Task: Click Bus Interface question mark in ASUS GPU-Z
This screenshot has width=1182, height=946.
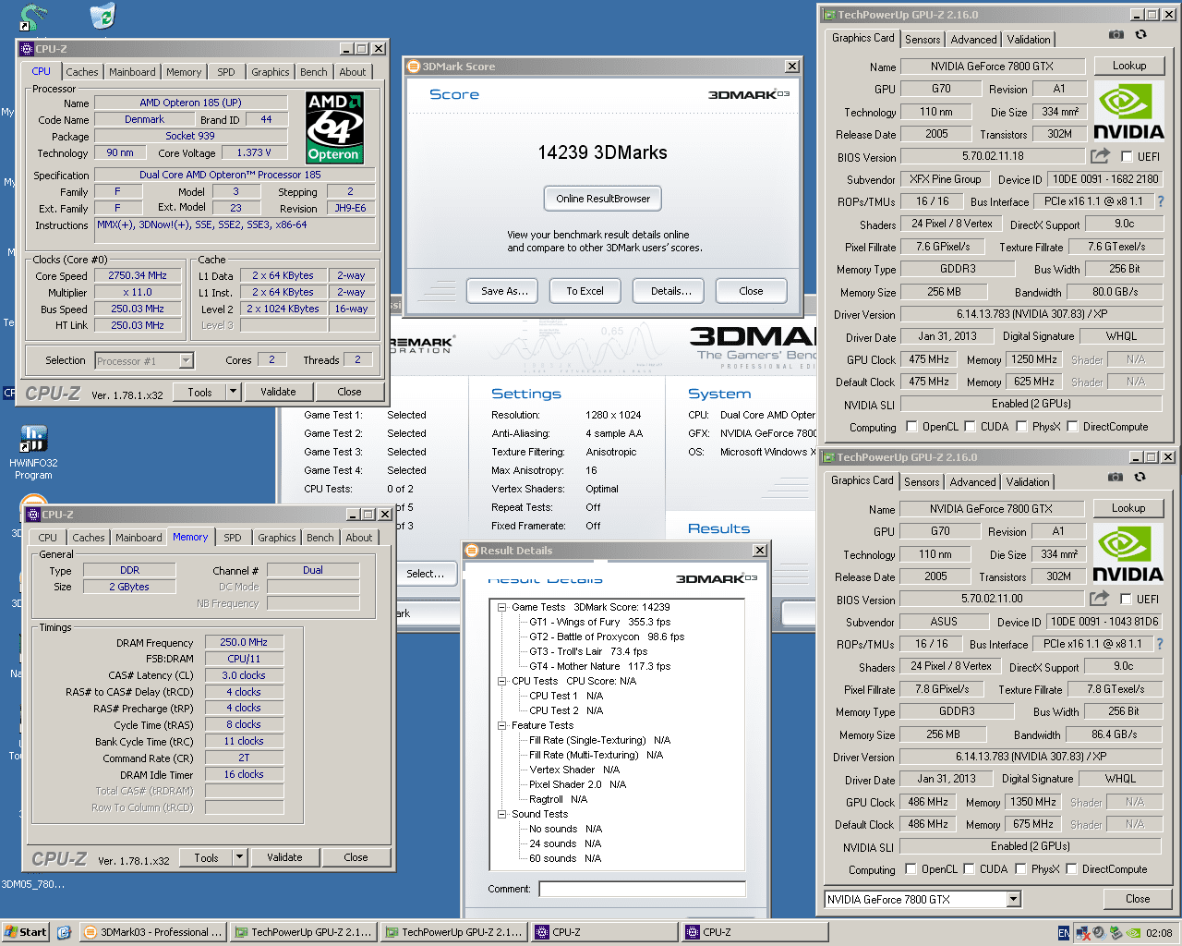Action: (1160, 644)
